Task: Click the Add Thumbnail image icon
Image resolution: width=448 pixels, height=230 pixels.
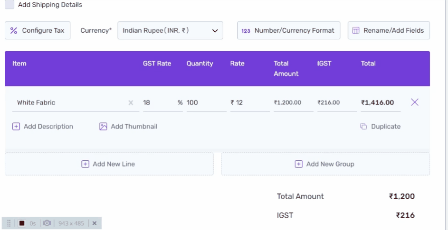Action: coord(103,127)
